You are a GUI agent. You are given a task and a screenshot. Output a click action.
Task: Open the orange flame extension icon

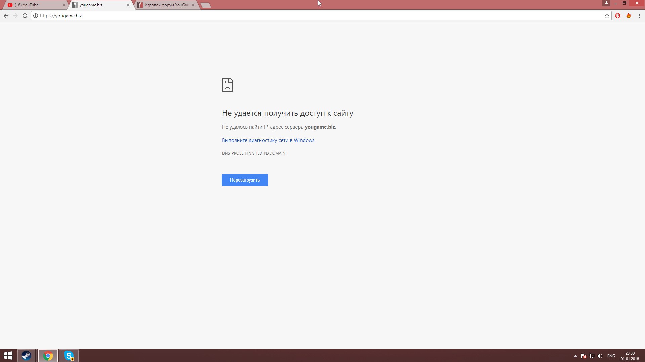pyautogui.click(x=629, y=16)
